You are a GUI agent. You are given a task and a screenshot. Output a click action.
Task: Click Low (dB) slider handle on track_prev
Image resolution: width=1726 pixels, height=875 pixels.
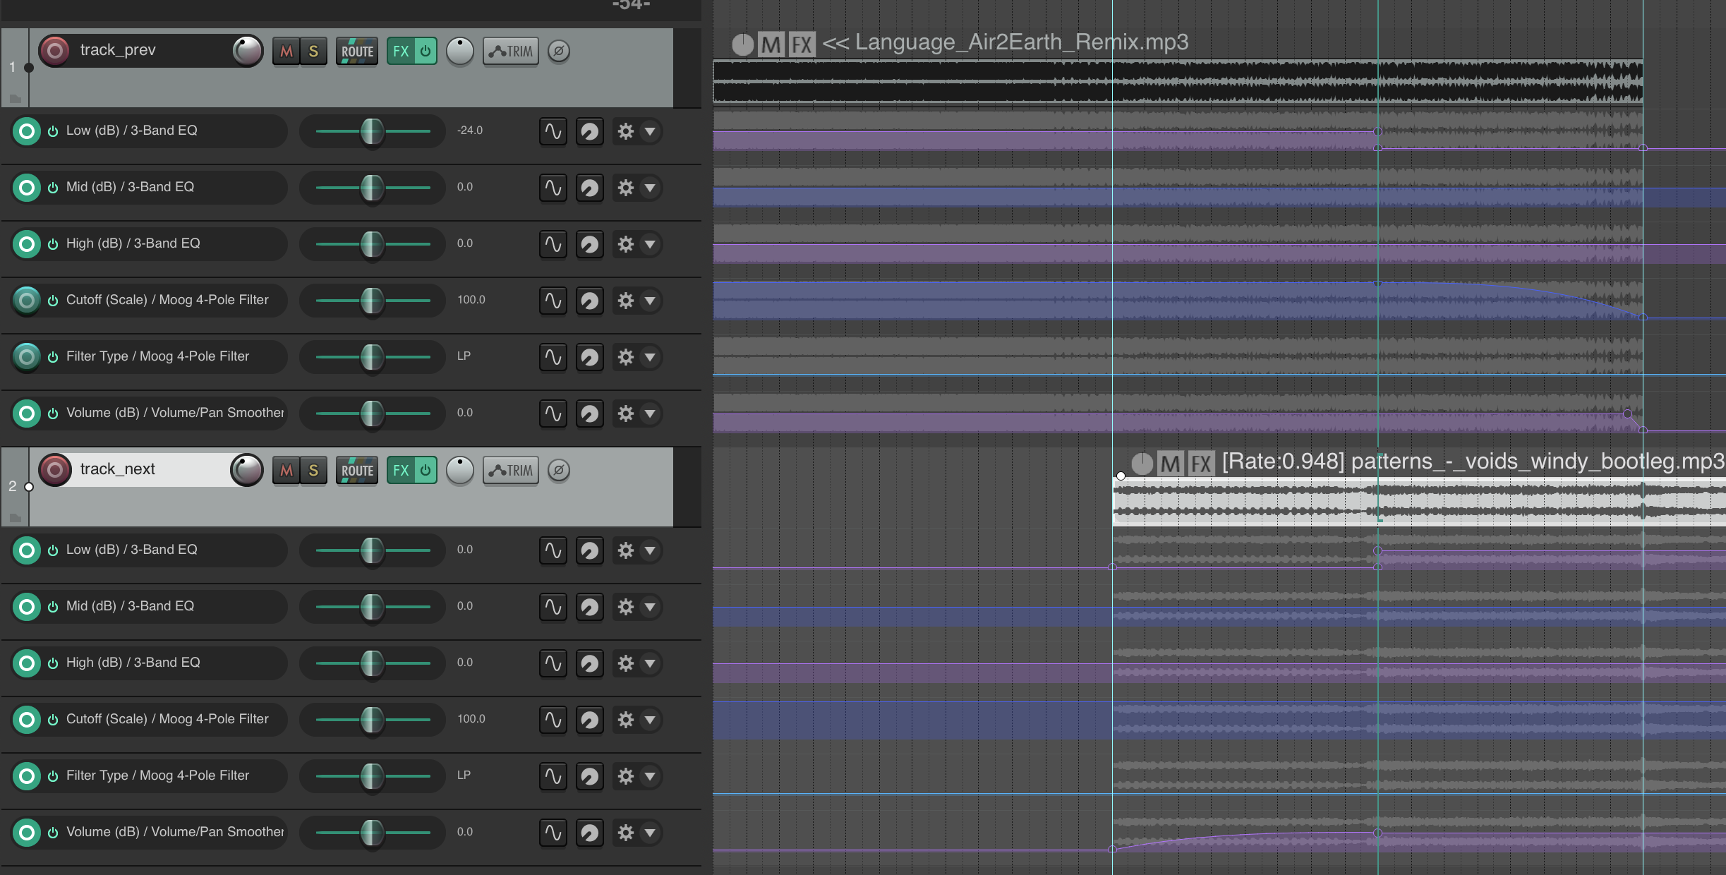(x=372, y=131)
